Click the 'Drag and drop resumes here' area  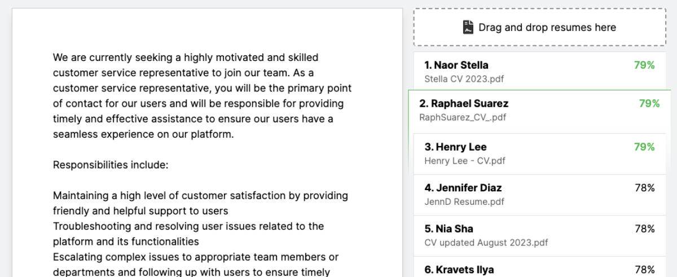click(539, 27)
